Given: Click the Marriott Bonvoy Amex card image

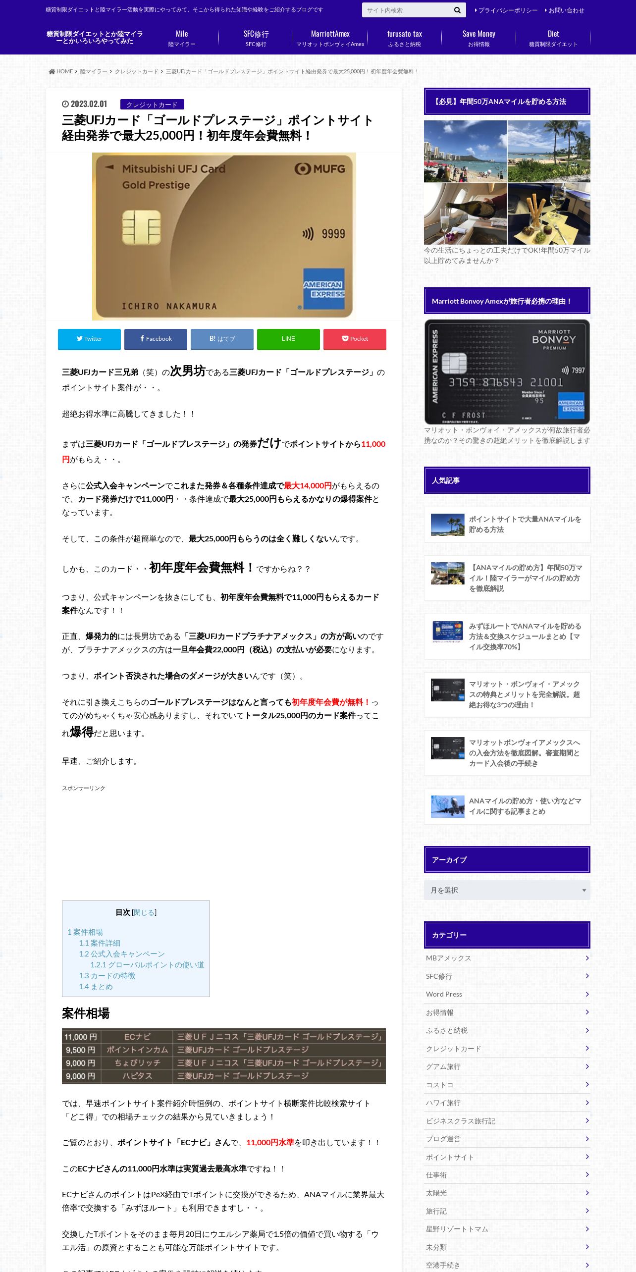Looking at the screenshot, I should click(x=507, y=372).
